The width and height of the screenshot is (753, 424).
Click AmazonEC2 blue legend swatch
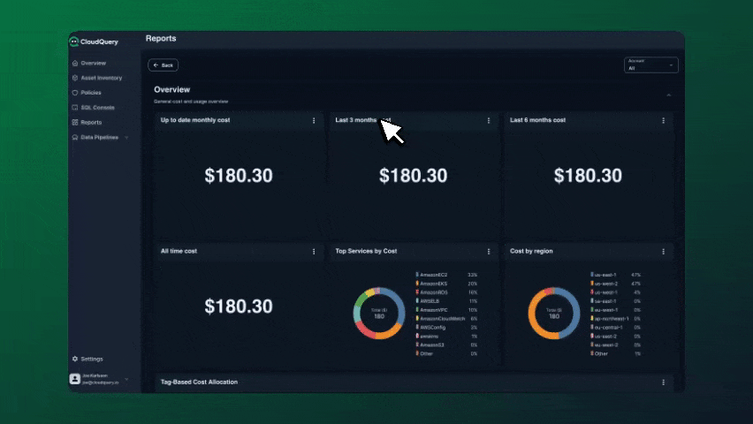417,275
